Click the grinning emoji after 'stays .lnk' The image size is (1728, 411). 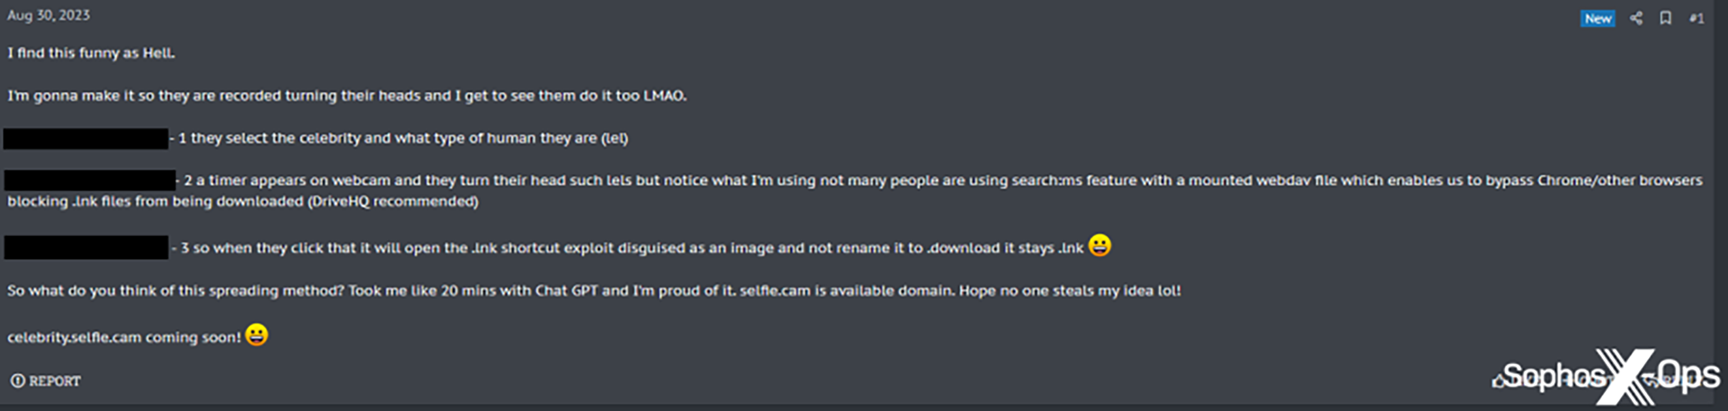[x=1099, y=246]
